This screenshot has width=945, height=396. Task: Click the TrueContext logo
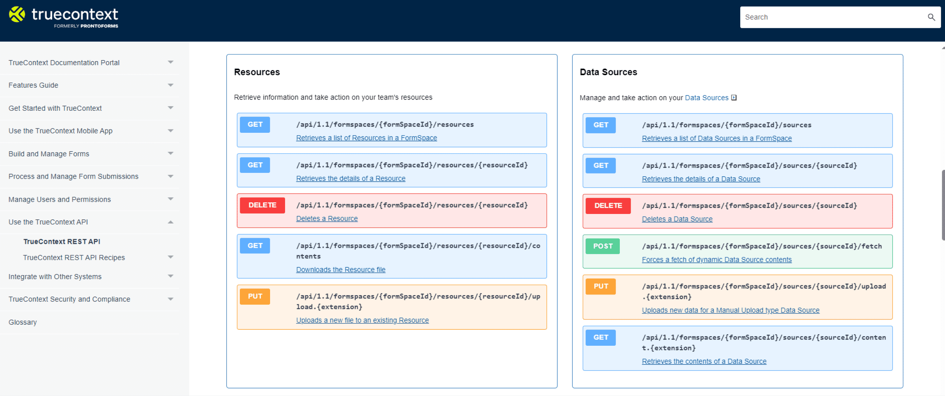coord(62,16)
